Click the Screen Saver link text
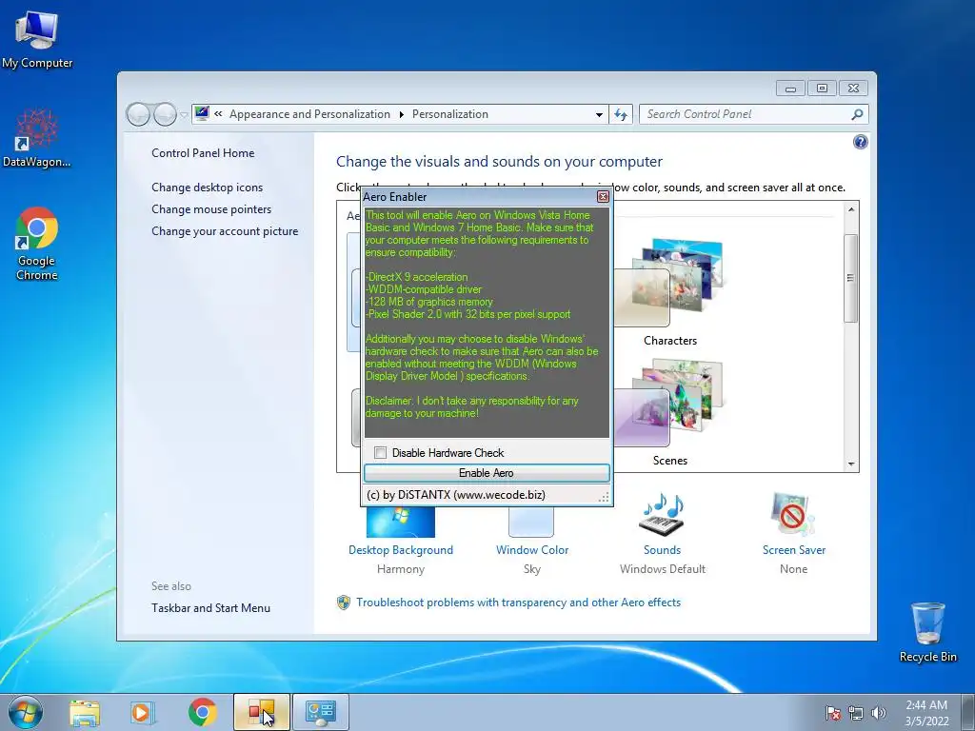The height and width of the screenshot is (731, 975). tap(793, 550)
